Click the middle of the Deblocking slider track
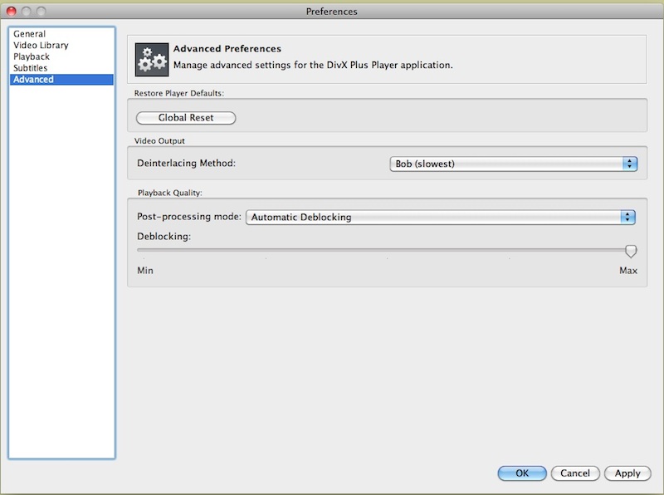This screenshot has height=495, width=664. (387, 249)
